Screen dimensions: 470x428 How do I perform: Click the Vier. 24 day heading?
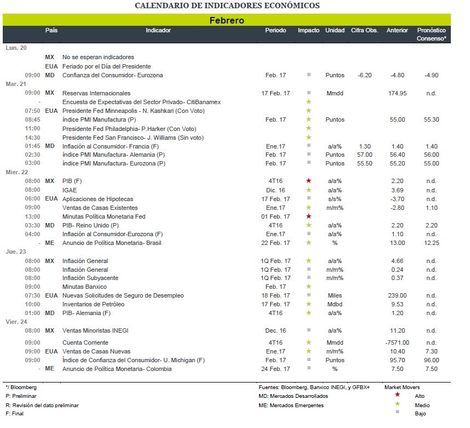click(x=16, y=322)
